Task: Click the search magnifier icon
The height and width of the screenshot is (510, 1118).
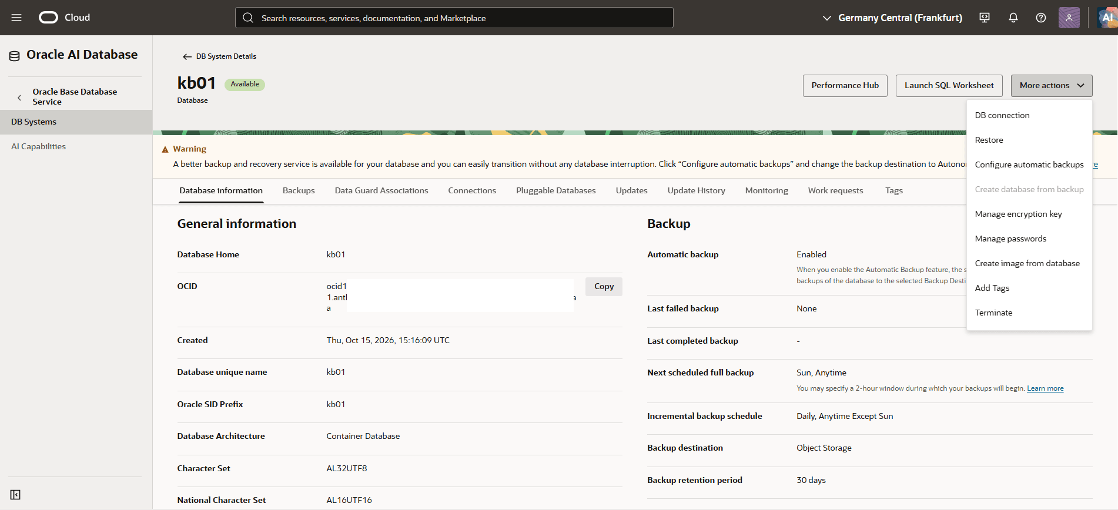Action: tap(248, 18)
